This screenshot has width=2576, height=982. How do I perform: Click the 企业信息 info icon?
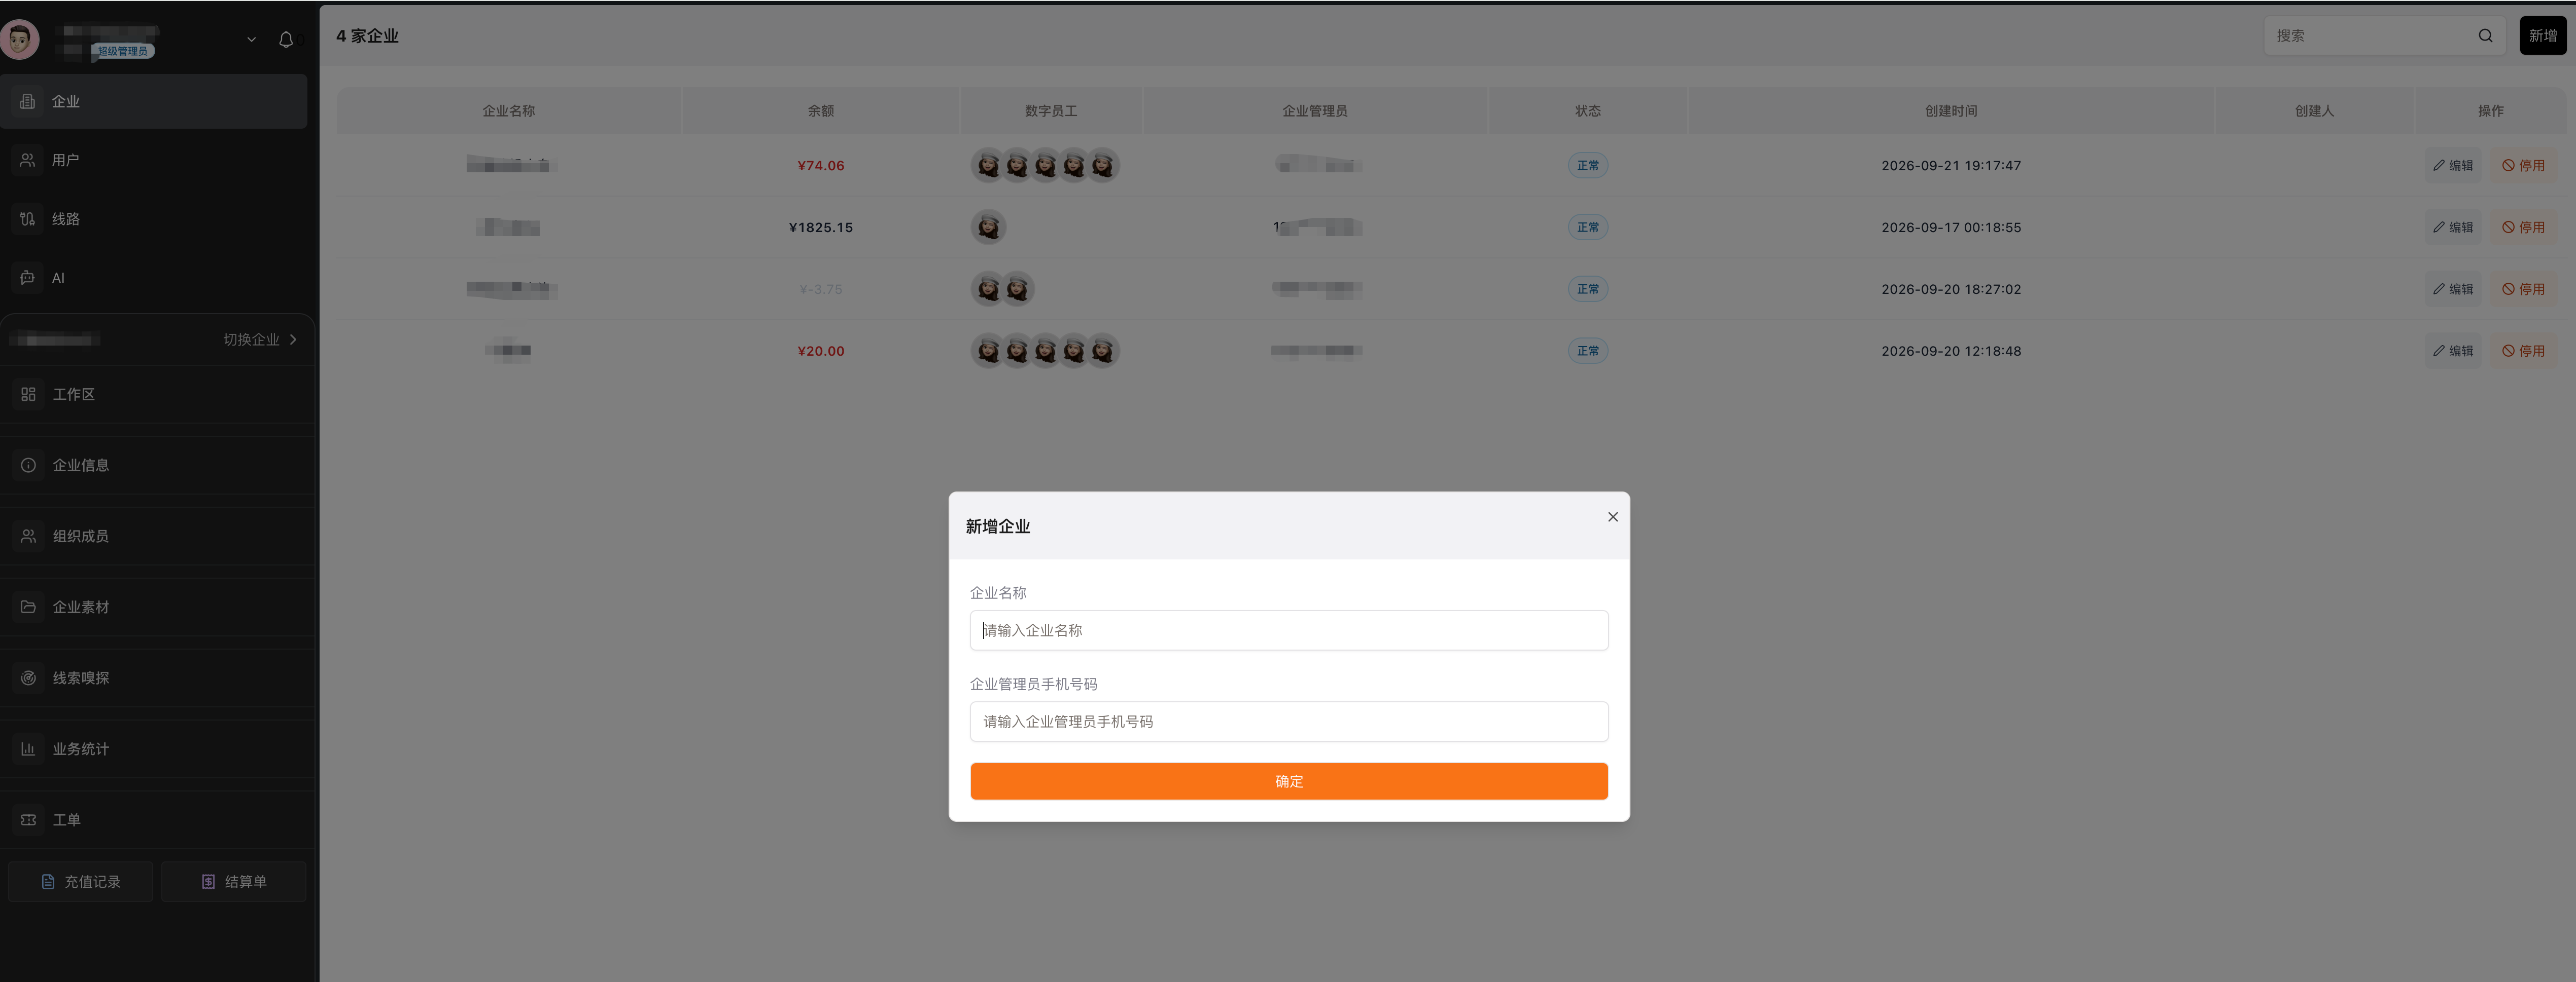(28, 466)
